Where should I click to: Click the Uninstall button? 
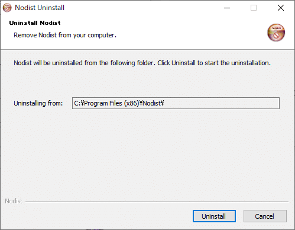(214, 216)
